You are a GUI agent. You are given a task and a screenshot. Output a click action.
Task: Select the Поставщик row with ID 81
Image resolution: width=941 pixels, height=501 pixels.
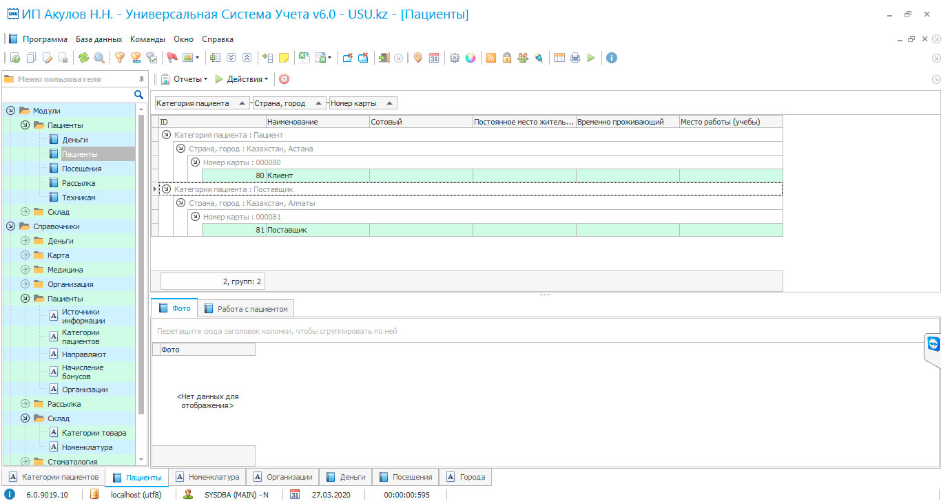pos(493,230)
